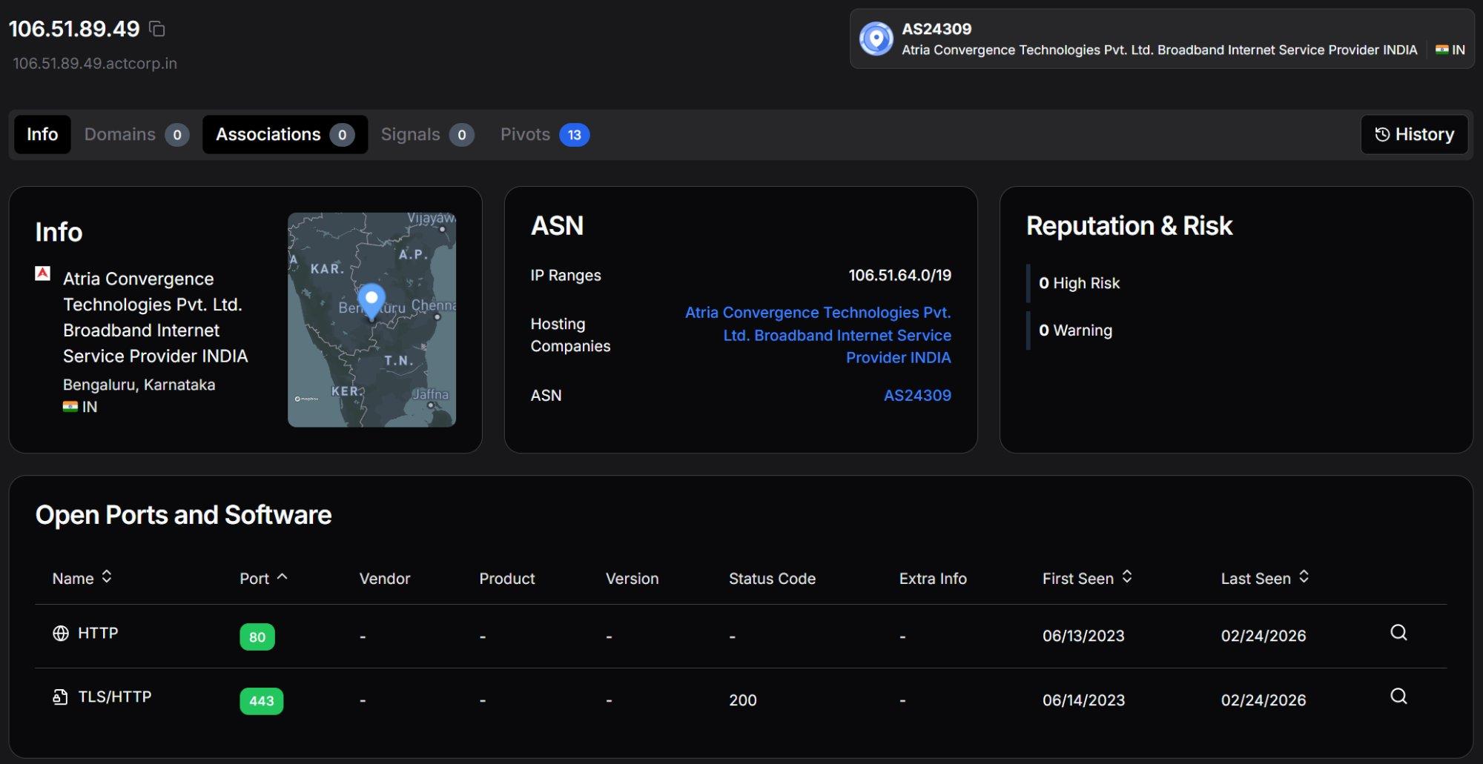Viewport: 1483px width, 764px height.
Task: Copy the IP address 106.51.89.49
Action: pos(156,29)
